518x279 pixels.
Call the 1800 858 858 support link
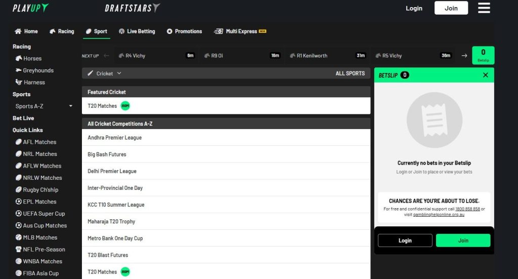pyautogui.click(x=467, y=209)
